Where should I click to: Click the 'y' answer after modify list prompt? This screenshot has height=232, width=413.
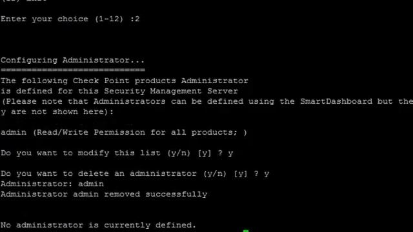pyautogui.click(x=230, y=153)
